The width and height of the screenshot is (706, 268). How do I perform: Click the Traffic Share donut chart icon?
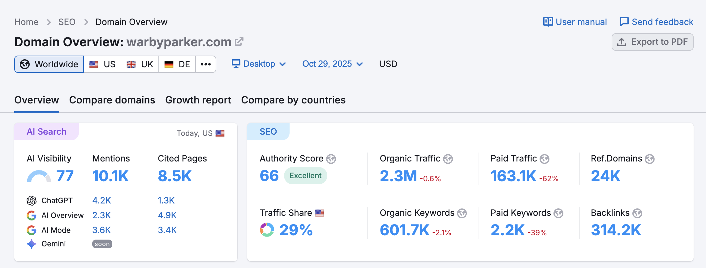click(267, 230)
